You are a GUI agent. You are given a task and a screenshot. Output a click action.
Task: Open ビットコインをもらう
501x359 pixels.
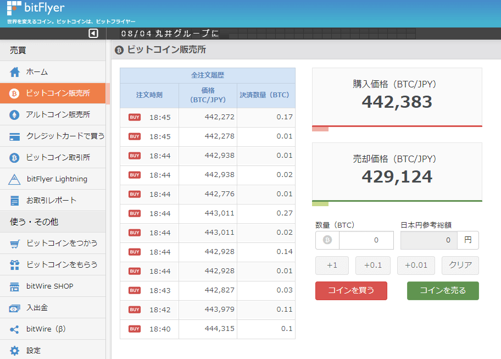coord(53,264)
